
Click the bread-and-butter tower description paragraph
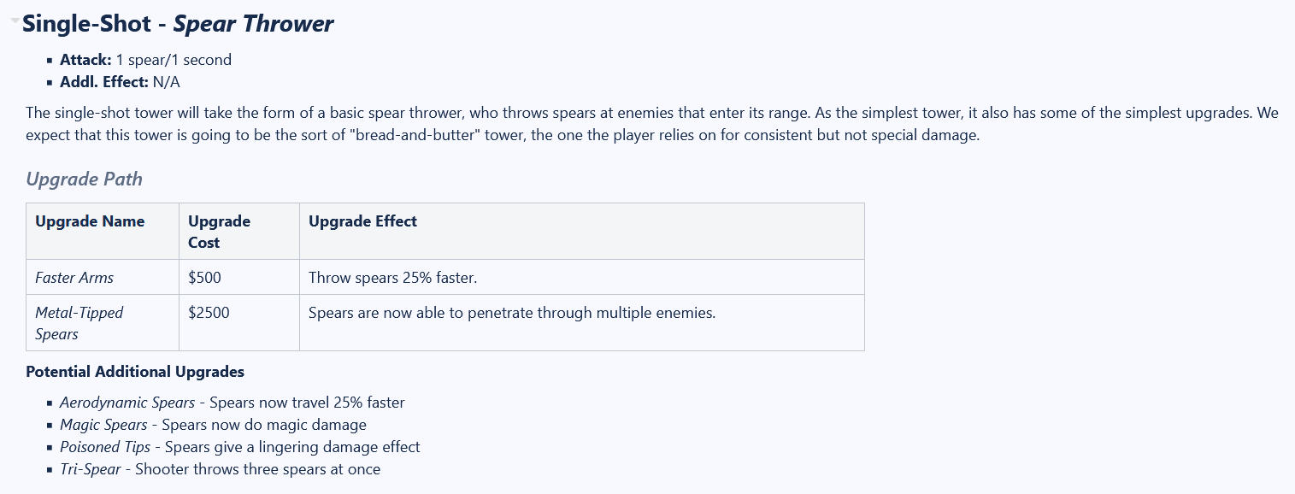(x=652, y=124)
